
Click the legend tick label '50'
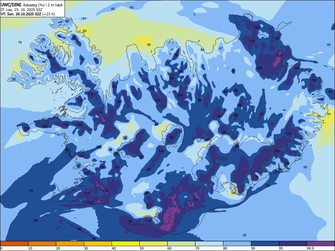pos(141,248)
